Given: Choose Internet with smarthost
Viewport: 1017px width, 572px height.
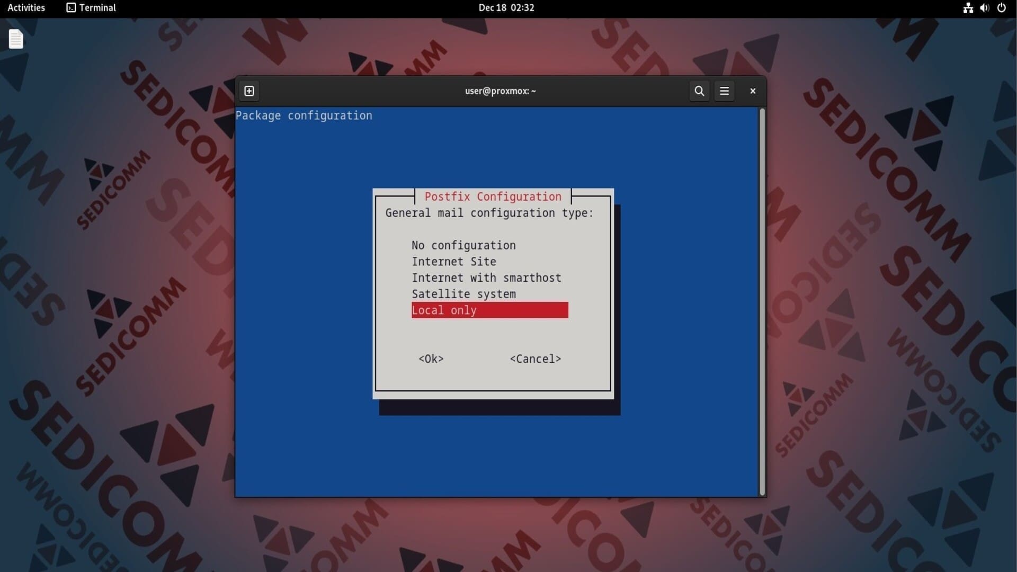Looking at the screenshot, I should 486,278.
